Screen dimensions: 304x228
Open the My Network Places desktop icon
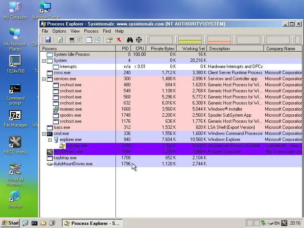[15, 40]
